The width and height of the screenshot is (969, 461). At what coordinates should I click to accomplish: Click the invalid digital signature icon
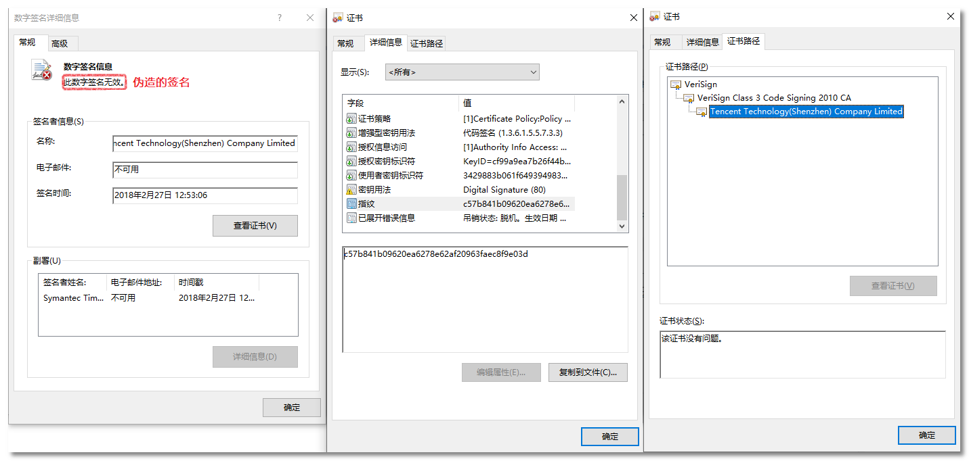tap(42, 70)
